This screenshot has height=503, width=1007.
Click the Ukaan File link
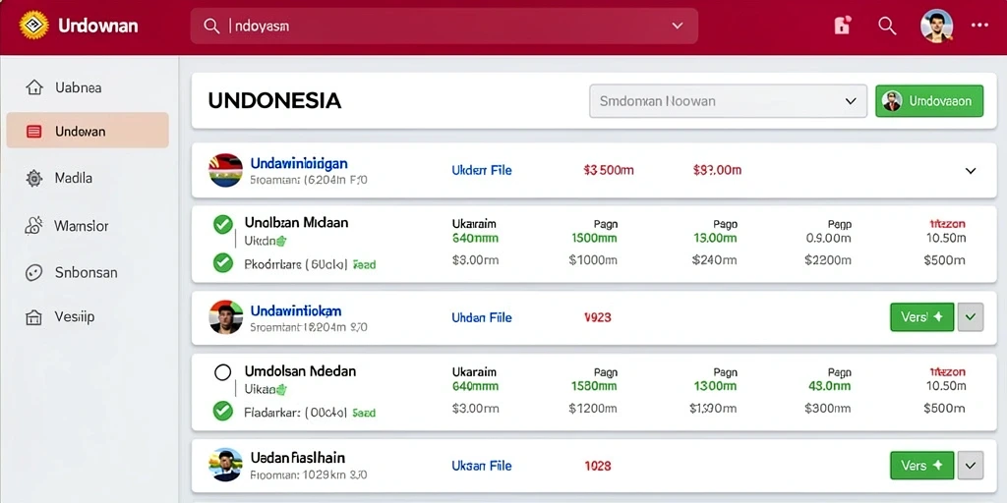click(x=482, y=466)
